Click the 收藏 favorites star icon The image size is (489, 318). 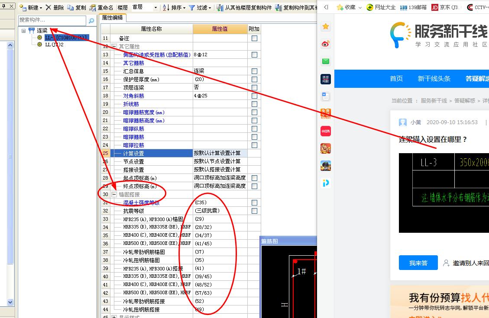point(340,7)
